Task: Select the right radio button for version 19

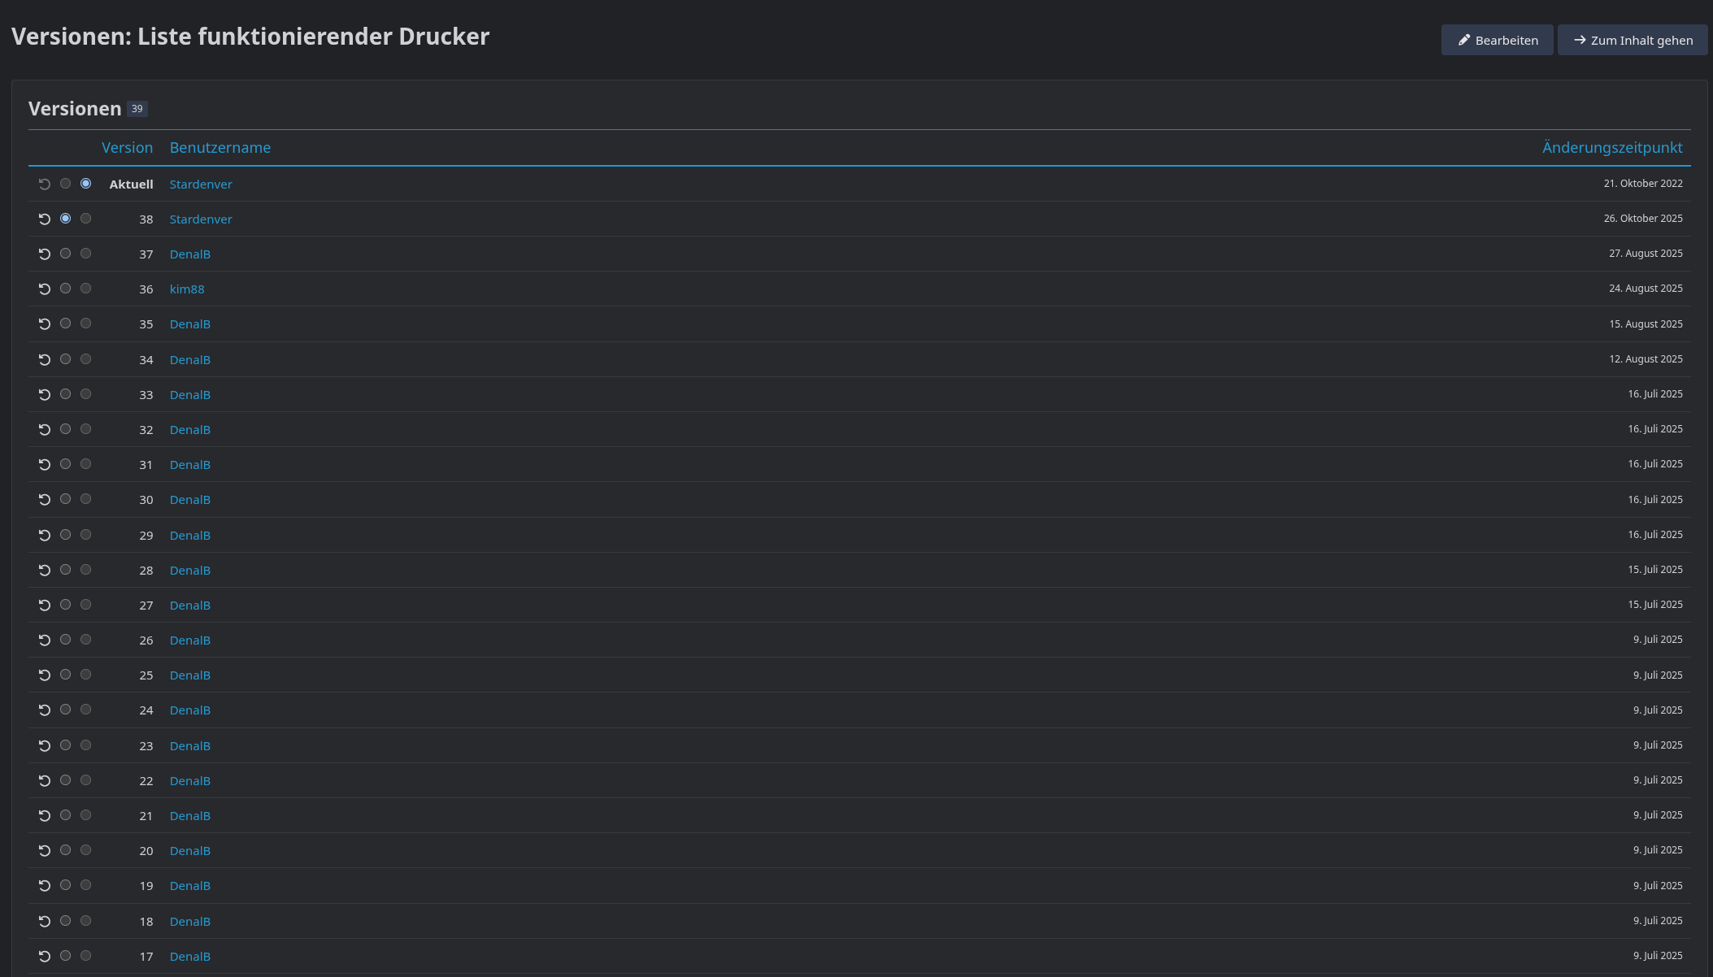Action: 86,885
